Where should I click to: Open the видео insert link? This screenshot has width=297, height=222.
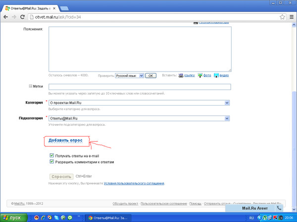point(224,75)
